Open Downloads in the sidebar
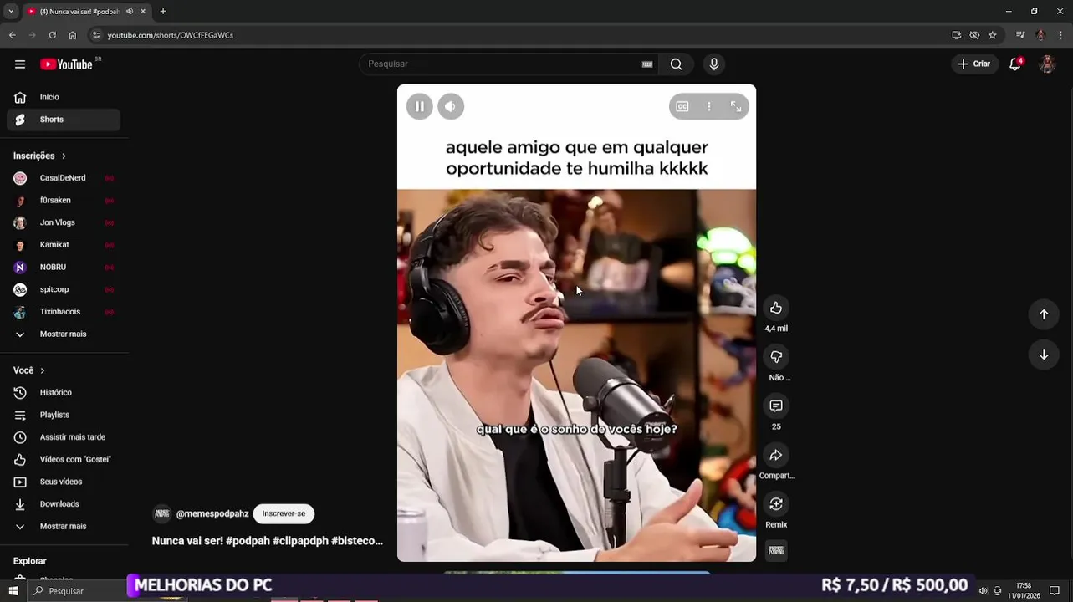Image resolution: width=1073 pixels, height=602 pixels. coord(64,504)
